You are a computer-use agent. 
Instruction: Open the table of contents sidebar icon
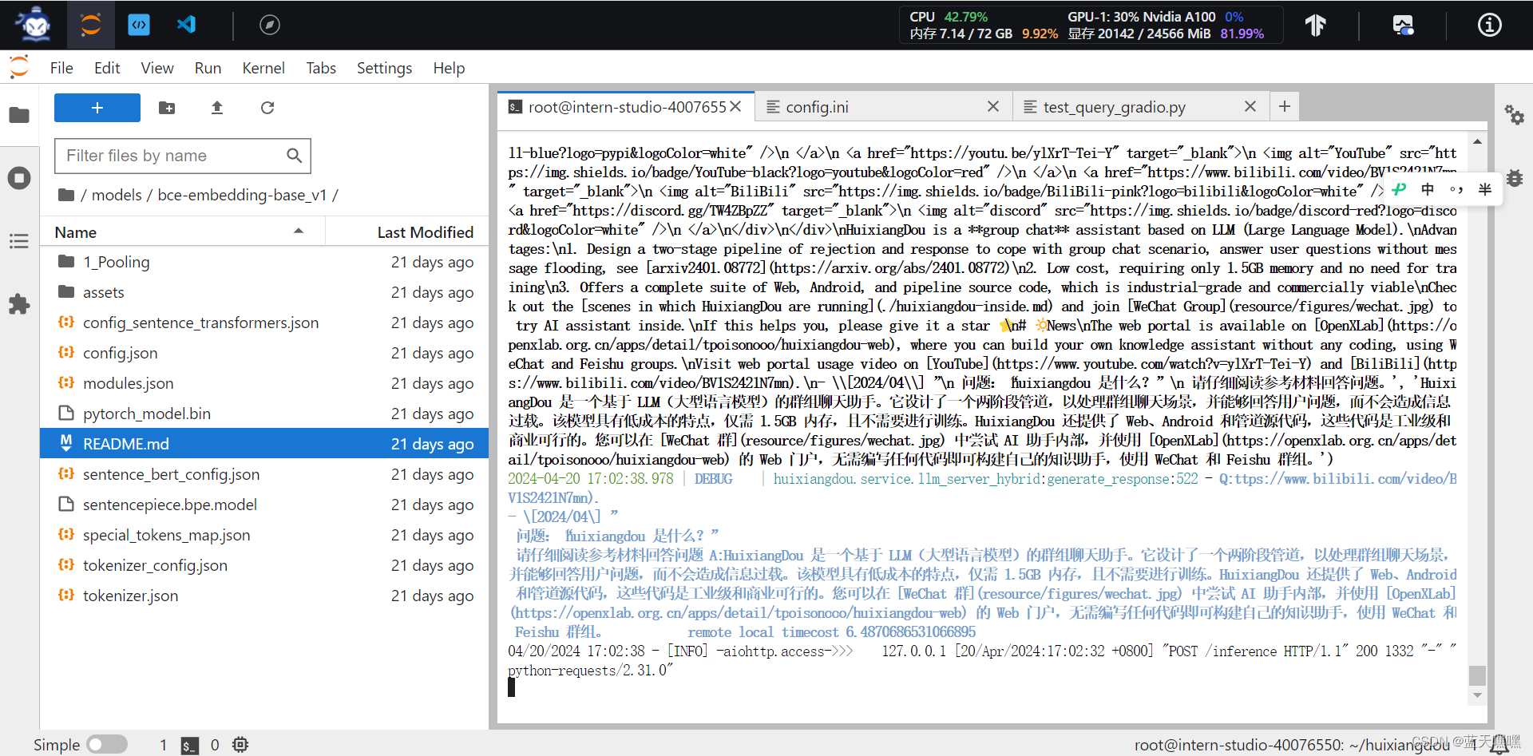19,241
